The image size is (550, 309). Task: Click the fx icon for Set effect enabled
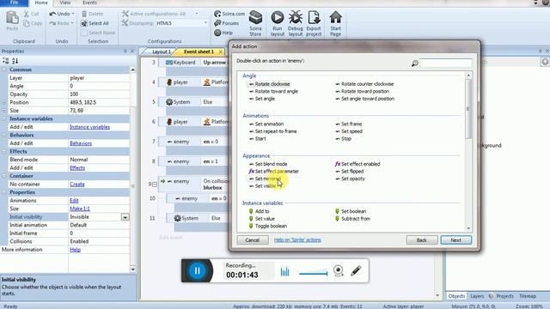point(338,164)
